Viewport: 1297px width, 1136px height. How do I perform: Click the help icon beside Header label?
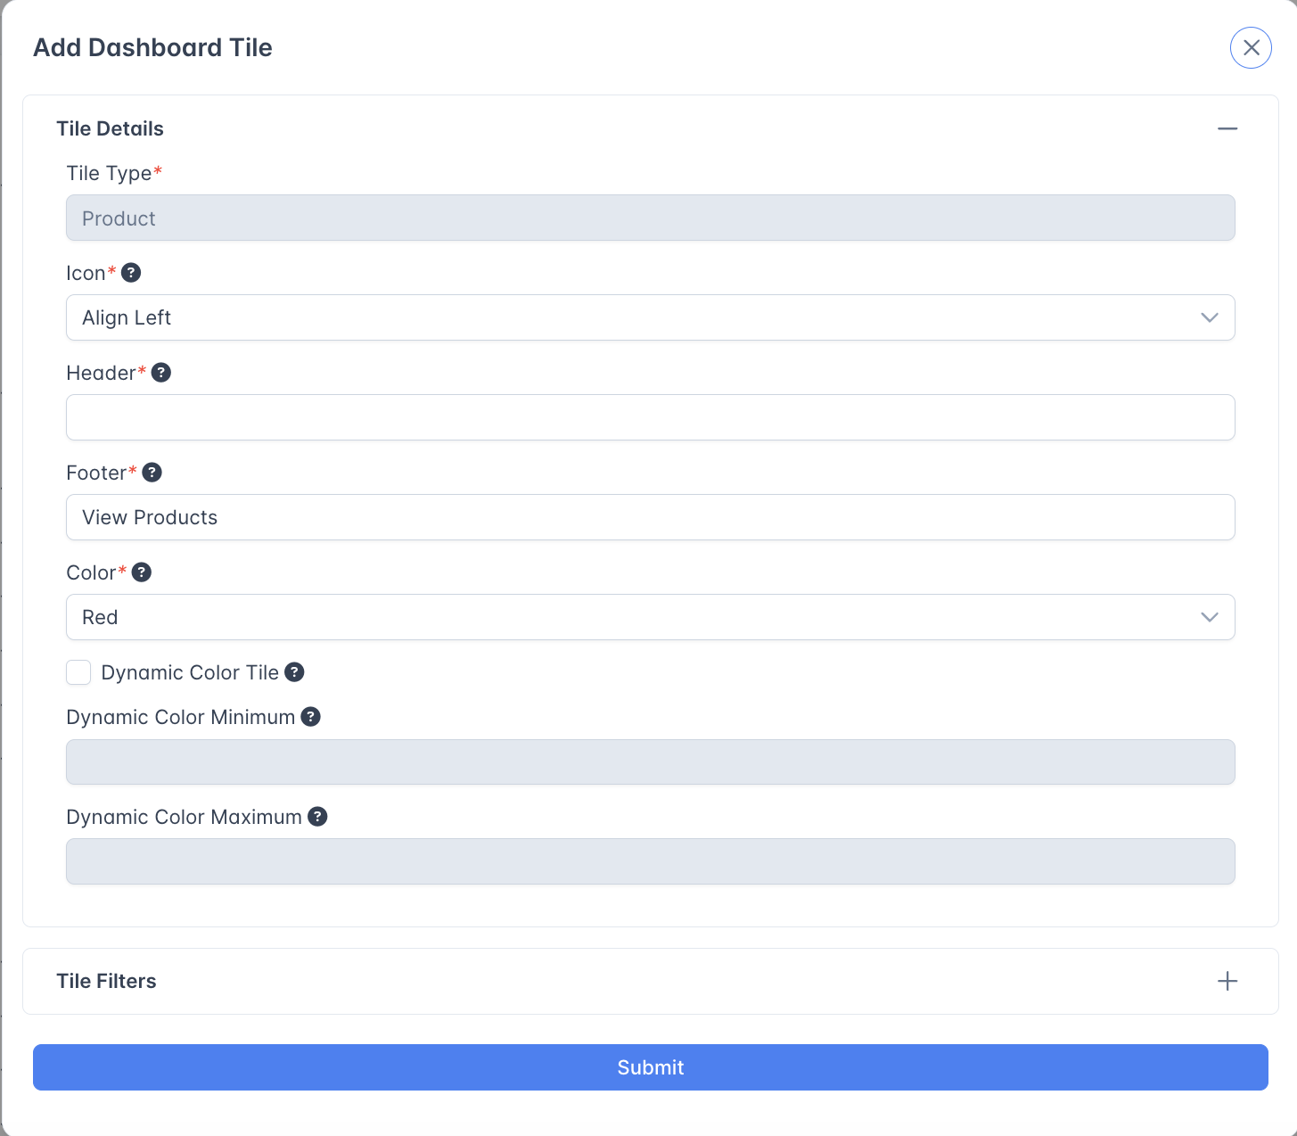tap(161, 373)
